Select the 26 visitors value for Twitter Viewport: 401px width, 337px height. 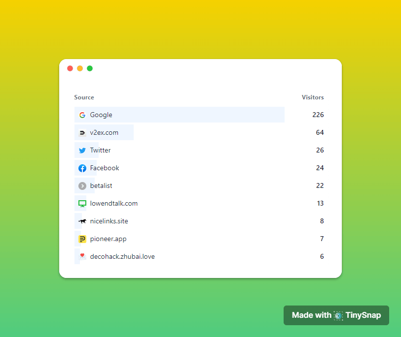(x=320, y=150)
